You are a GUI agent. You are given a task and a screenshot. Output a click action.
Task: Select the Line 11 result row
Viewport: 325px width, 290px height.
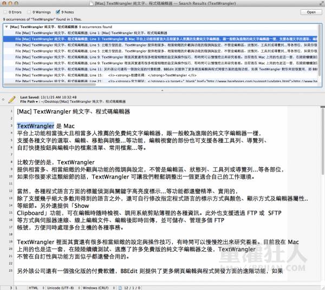(x=160, y=69)
